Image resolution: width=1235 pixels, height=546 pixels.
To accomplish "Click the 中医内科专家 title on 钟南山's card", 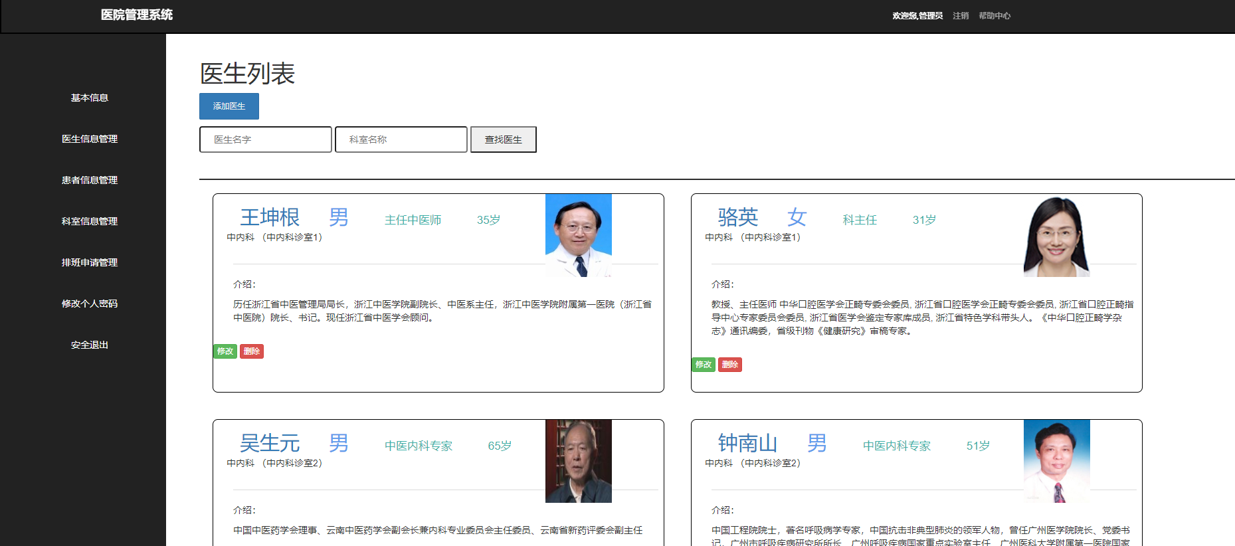I will [x=897, y=446].
